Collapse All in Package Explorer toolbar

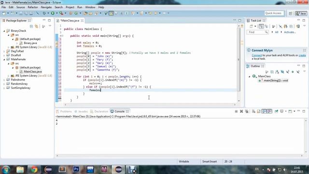31,26
